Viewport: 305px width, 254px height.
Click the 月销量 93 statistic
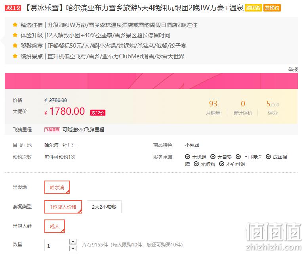point(213,108)
